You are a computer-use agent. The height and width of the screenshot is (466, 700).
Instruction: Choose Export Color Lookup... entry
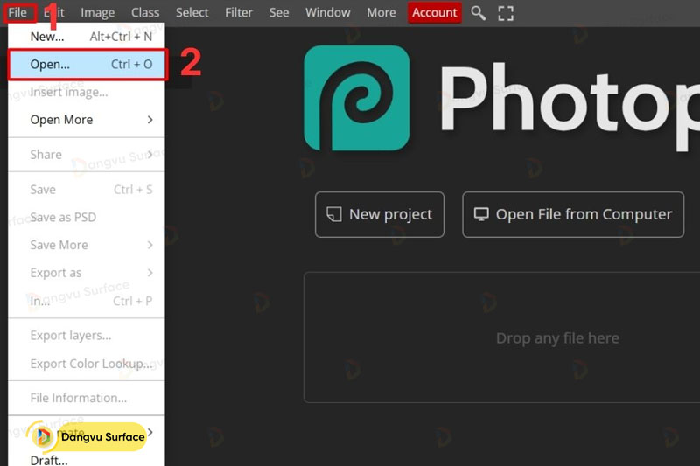click(x=87, y=364)
